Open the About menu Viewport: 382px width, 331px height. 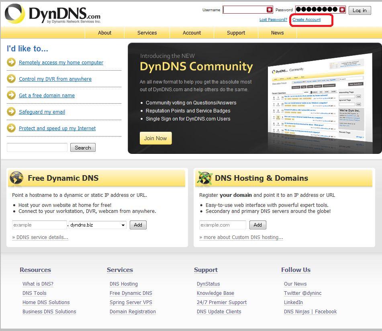click(x=104, y=33)
